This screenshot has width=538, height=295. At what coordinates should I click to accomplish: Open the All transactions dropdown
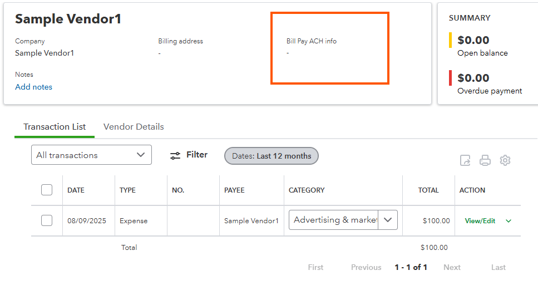[x=91, y=155]
